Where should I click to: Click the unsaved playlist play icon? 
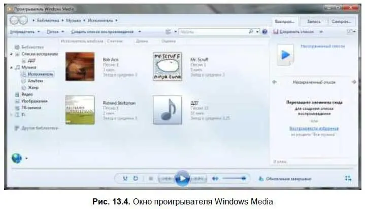point(286,54)
